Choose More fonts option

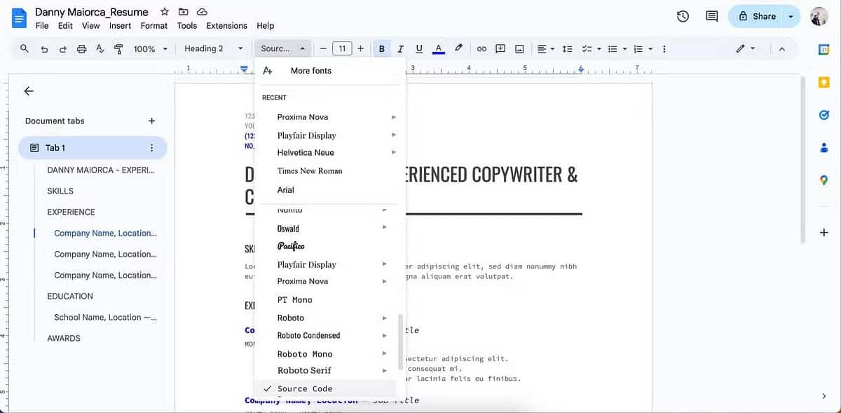point(310,71)
